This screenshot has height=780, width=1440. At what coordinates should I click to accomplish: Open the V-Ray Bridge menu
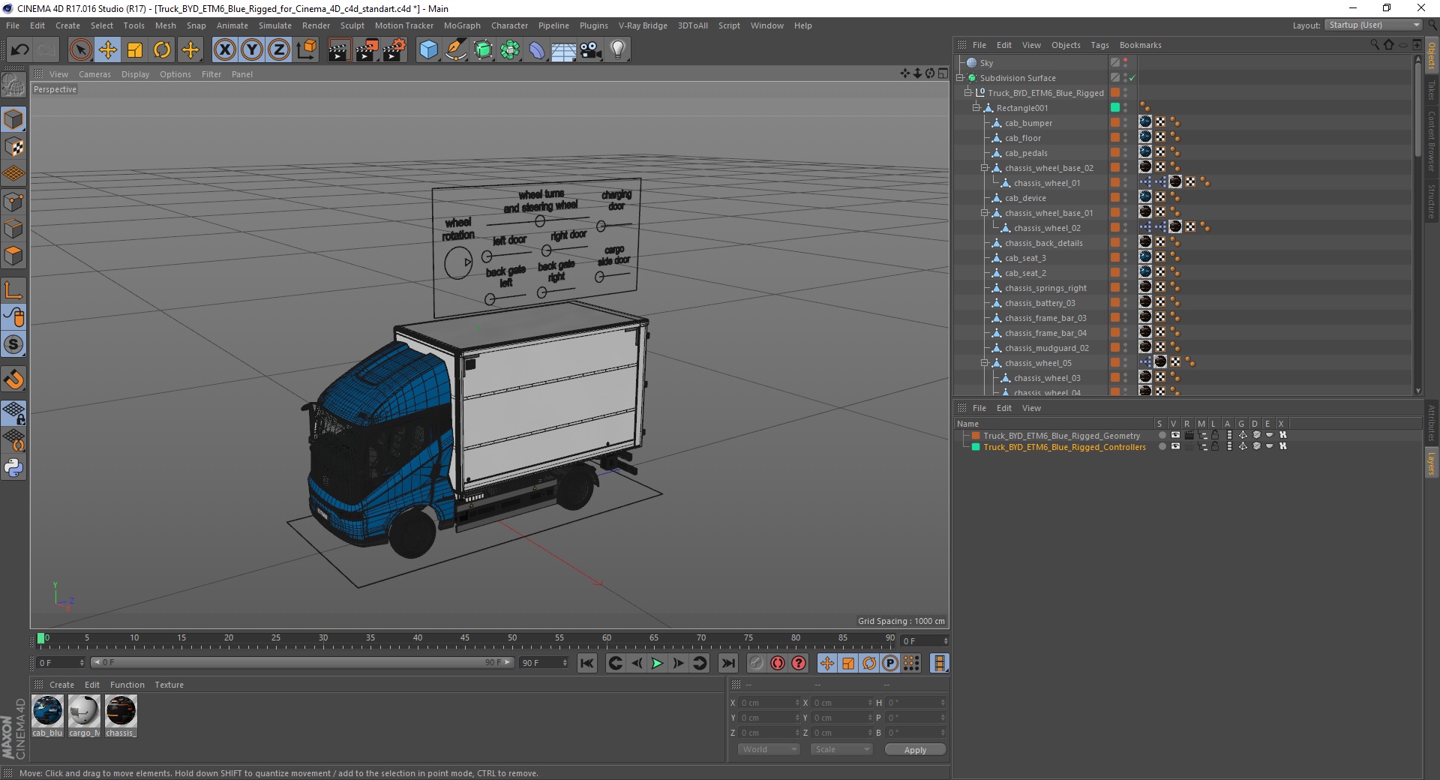[x=643, y=25]
